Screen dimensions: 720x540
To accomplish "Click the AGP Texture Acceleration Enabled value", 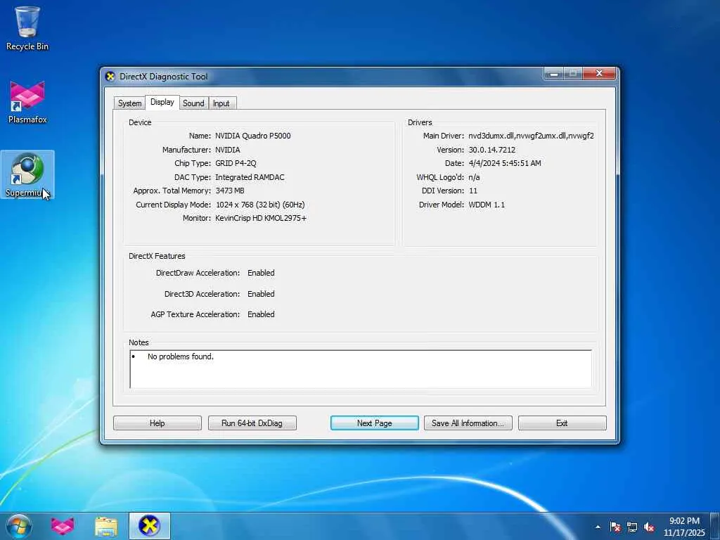I will (x=261, y=314).
